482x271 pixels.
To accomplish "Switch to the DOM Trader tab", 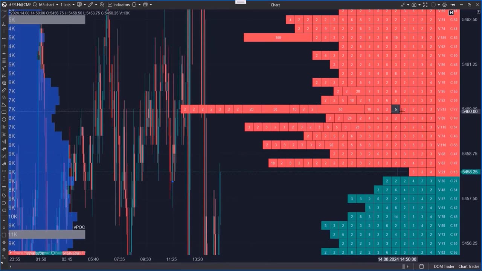I will (444, 266).
